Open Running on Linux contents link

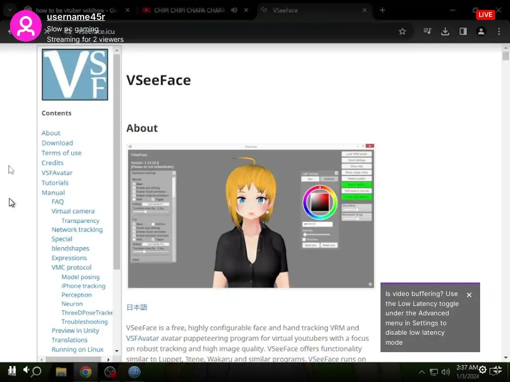point(77,350)
